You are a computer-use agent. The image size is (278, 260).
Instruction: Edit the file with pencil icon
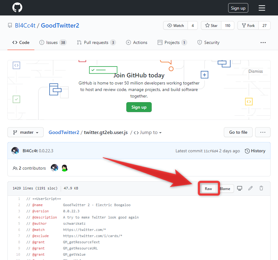click(250, 188)
